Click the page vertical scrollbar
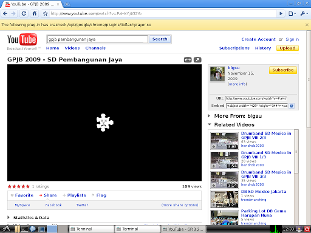The width and height of the screenshot is (311, 233). (309, 79)
